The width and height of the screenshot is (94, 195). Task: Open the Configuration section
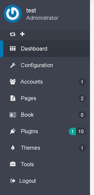click(x=45, y=65)
